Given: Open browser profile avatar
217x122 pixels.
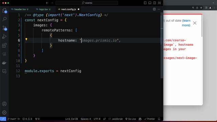Looking at the screenshot, I should (x=210, y=8).
